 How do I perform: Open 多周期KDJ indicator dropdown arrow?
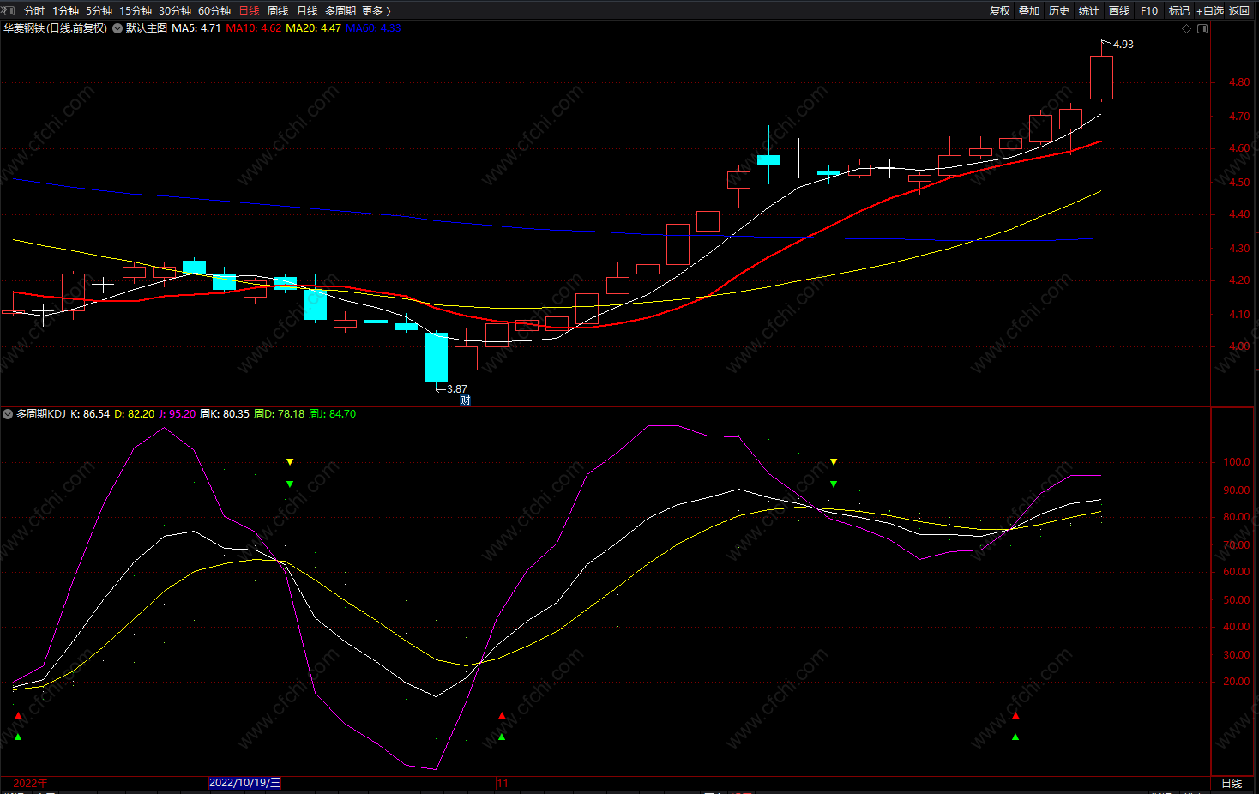point(8,414)
